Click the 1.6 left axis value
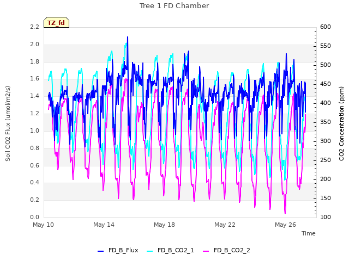The image size is (349, 261). (x=34, y=78)
